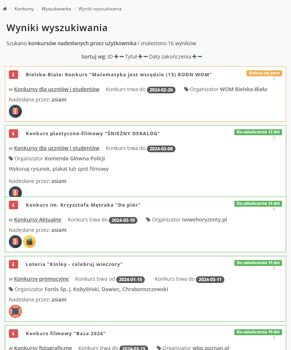Click red info icon beside Loteria Kinley
This screenshot has width=291, height=350.
coord(13,264)
